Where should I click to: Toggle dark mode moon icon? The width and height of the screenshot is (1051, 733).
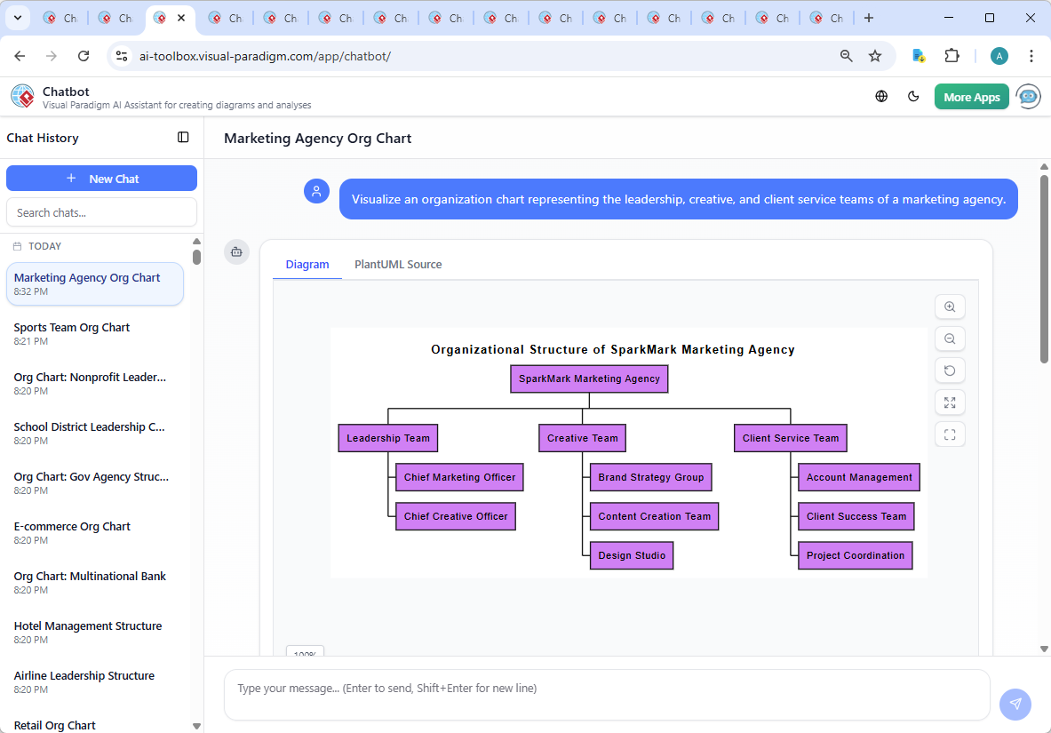coord(913,97)
